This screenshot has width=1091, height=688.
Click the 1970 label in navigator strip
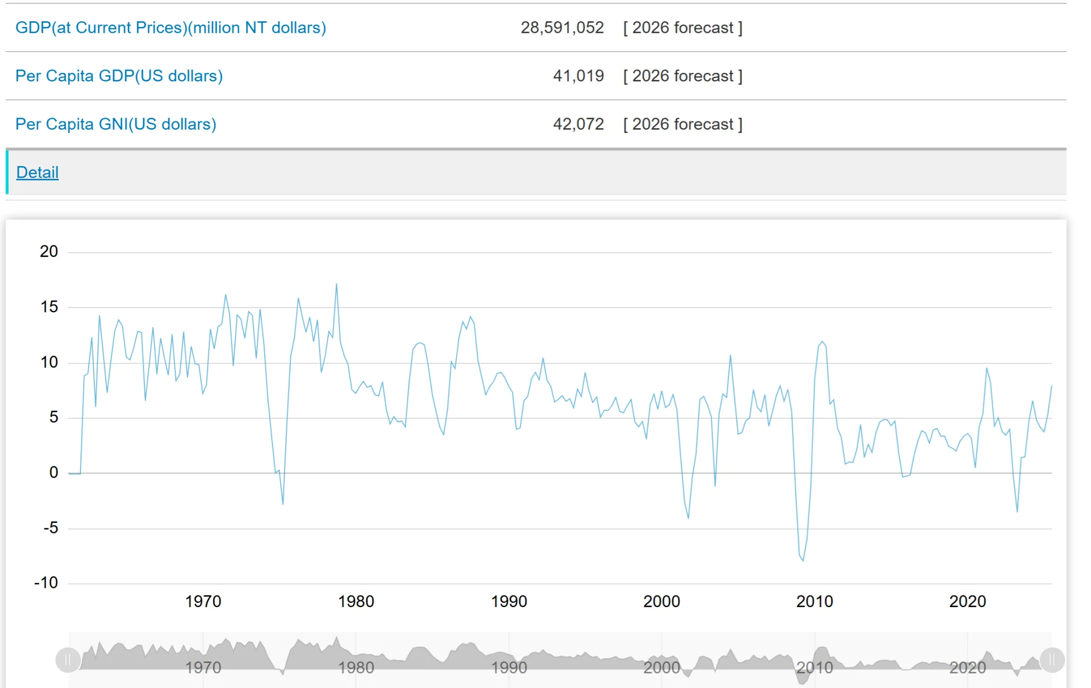pos(203,667)
